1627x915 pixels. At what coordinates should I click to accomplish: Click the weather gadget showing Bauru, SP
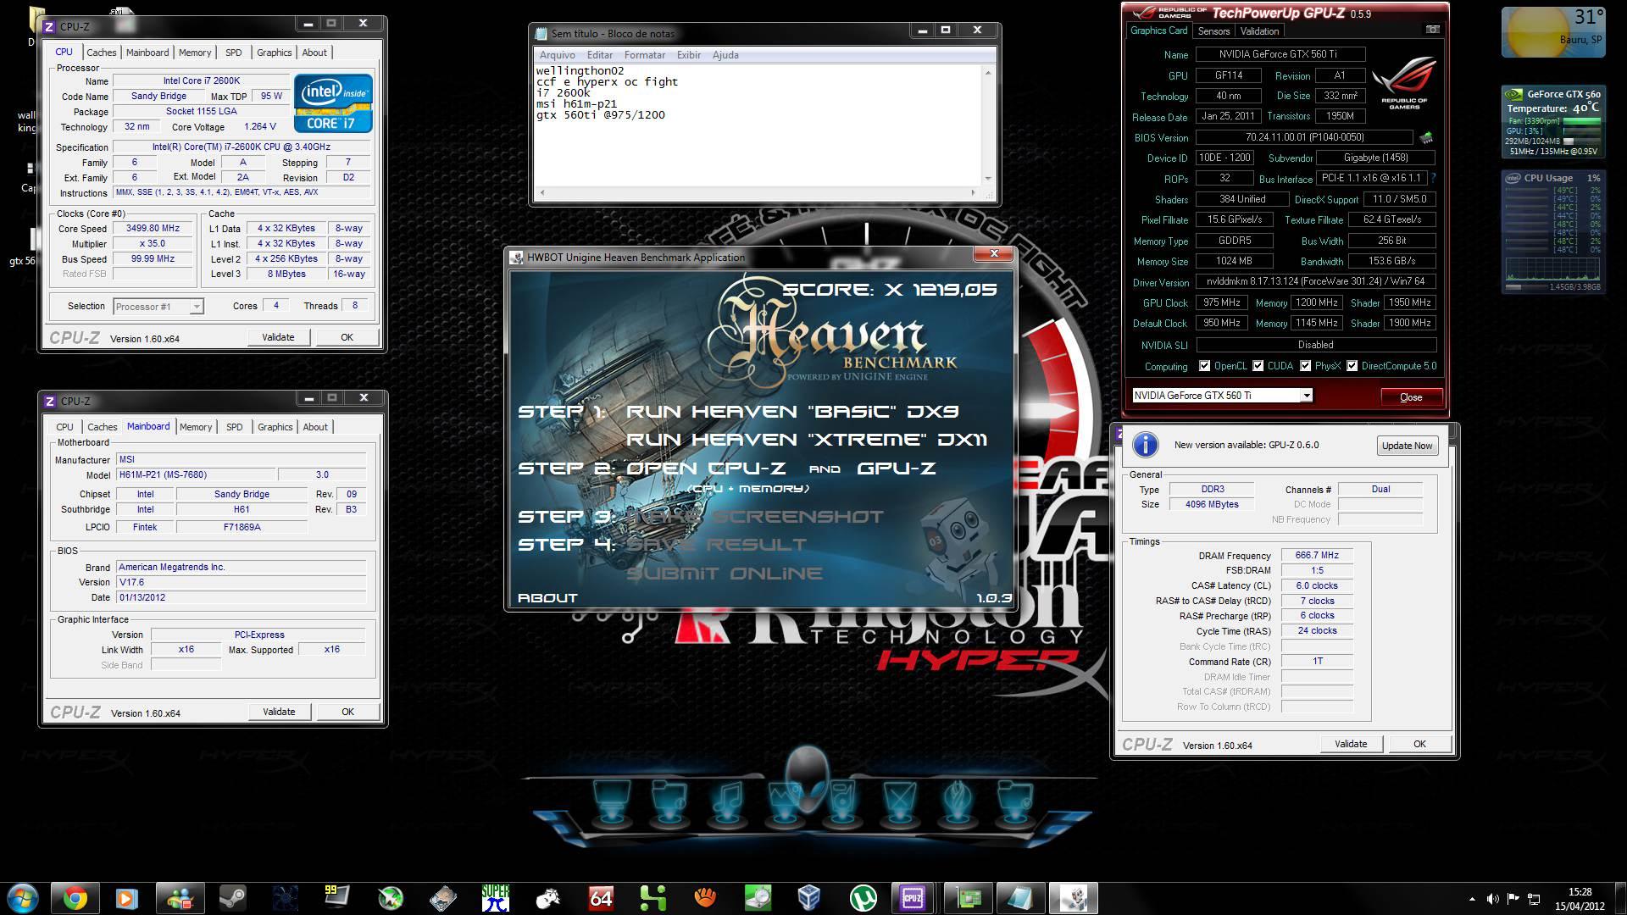1553,32
